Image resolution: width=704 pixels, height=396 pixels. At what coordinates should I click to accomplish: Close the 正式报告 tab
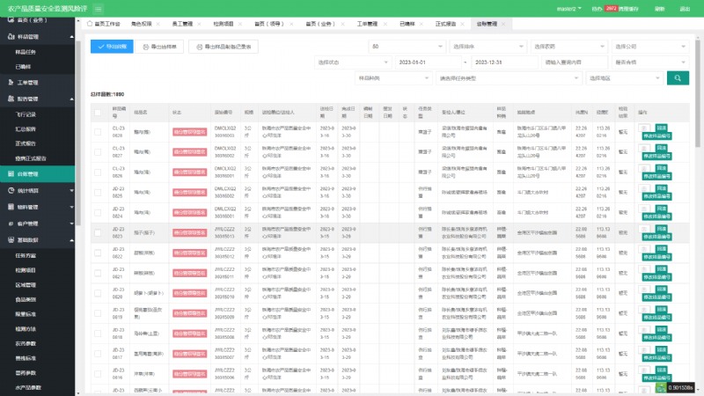pyautogui.click(x=463, y=24)
